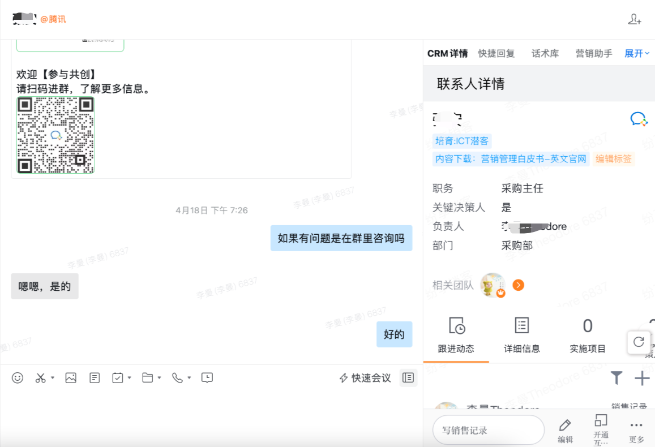This screenshot has width=655, height=447.
Task: Open the document note icon in toolbar
Action: [95, 378]
